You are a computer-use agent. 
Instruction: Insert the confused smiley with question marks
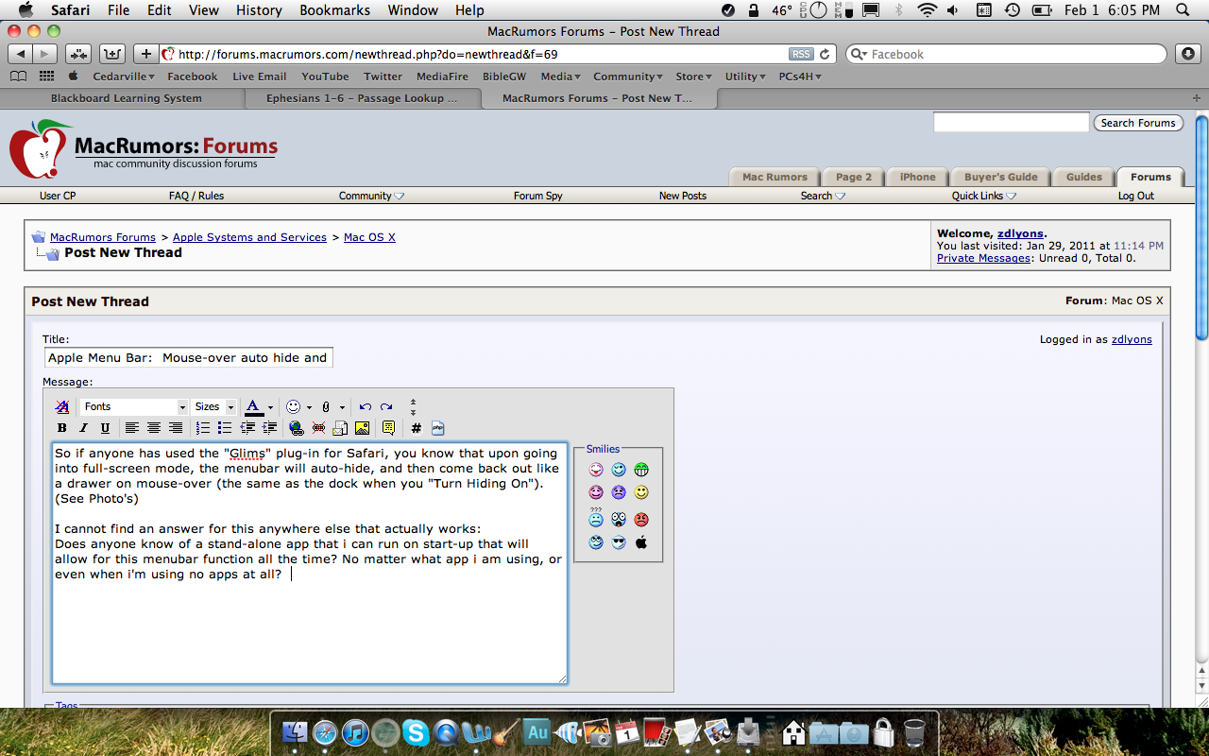pos(596,518)
